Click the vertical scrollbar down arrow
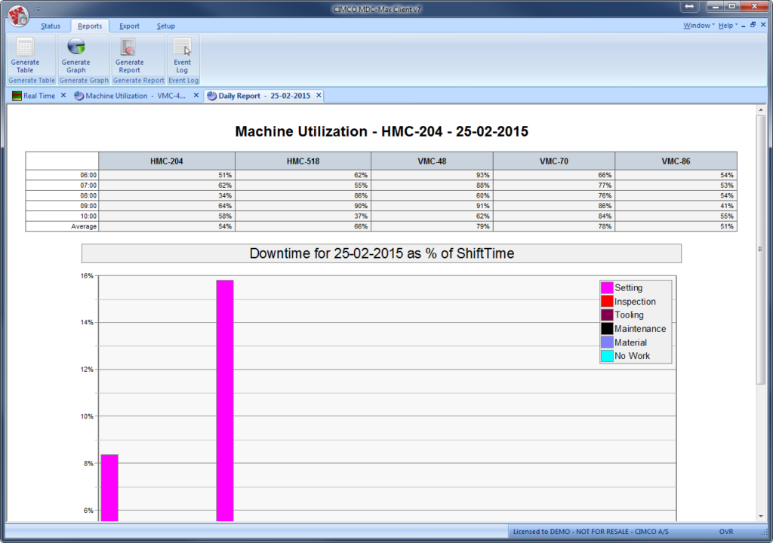The width and height of the screenshot is (773, 543). click(x=761, y=516)
